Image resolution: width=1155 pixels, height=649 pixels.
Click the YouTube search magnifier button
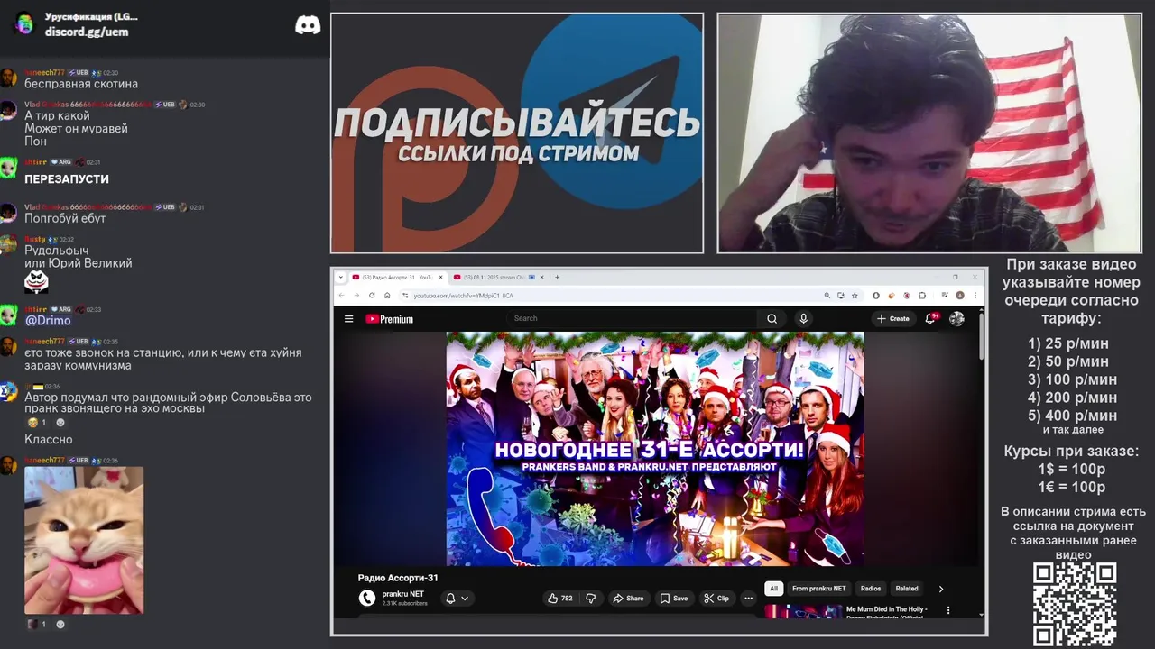(772, 318)
